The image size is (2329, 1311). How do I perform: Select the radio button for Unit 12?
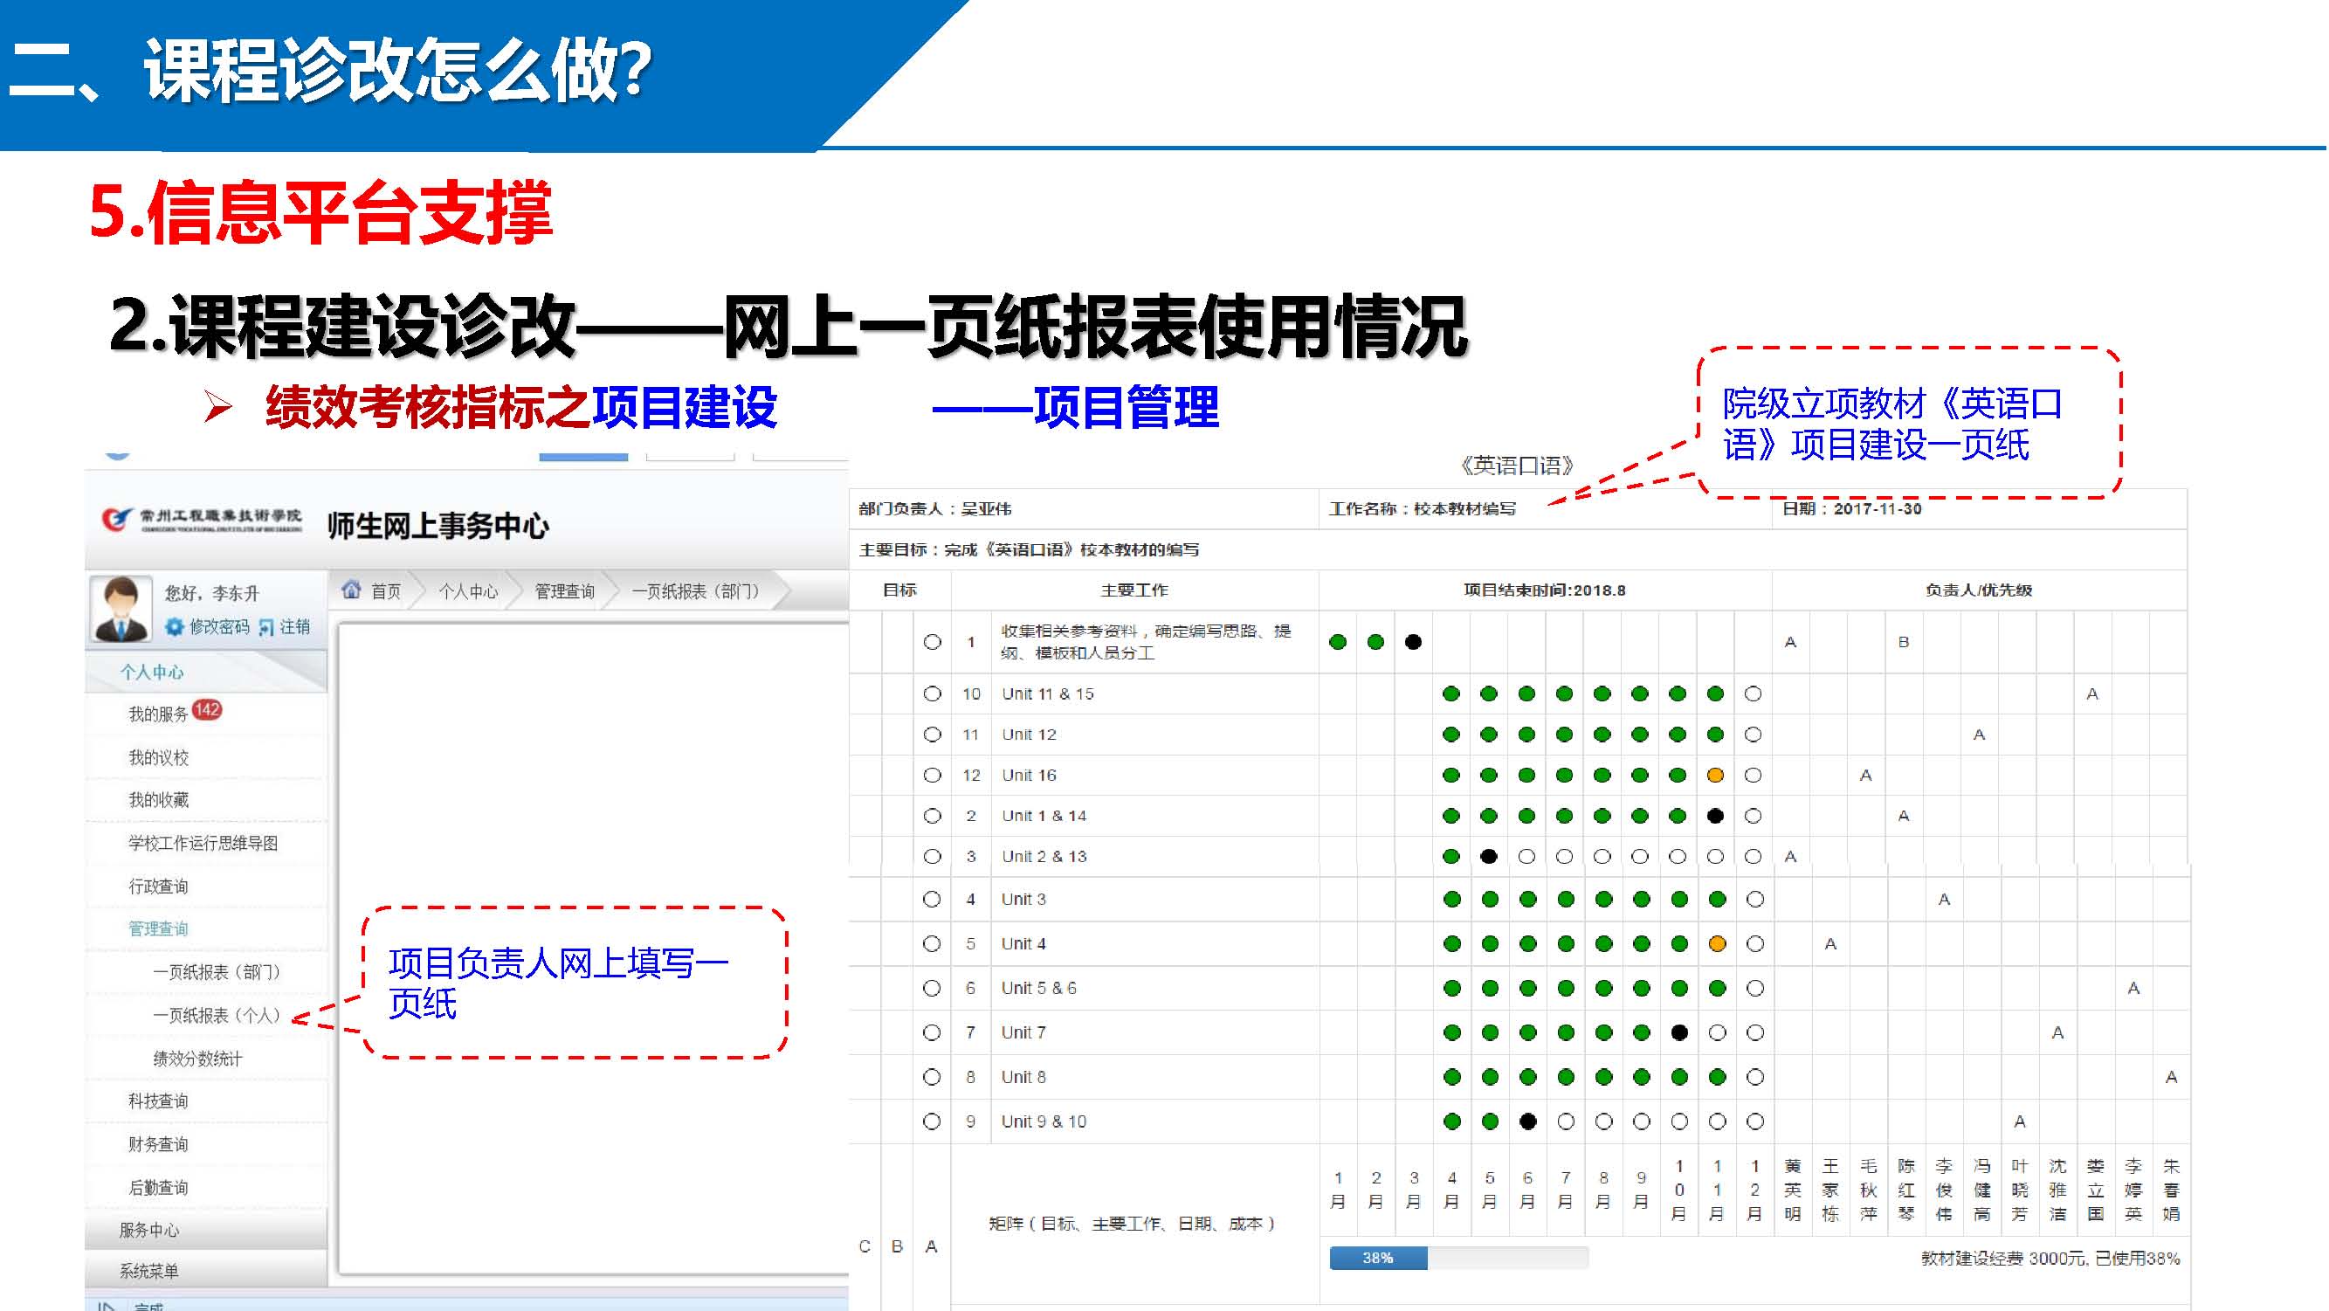(932, 735)
